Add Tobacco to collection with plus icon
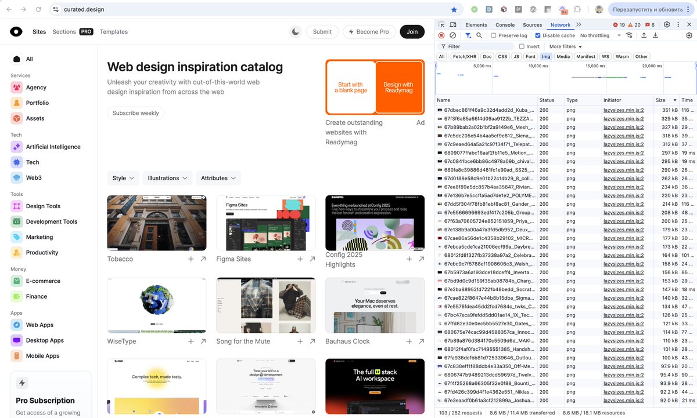Screen dimensions: 697x418 [191, 259]
